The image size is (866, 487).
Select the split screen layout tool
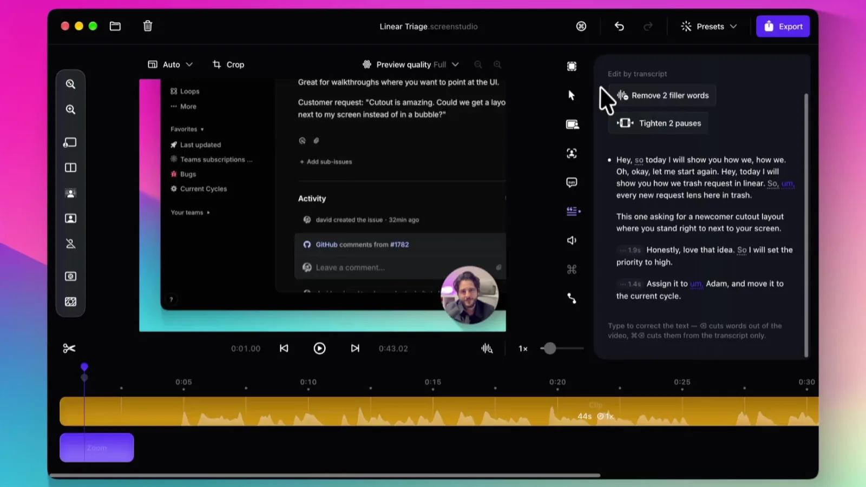(x=70, y=168)
